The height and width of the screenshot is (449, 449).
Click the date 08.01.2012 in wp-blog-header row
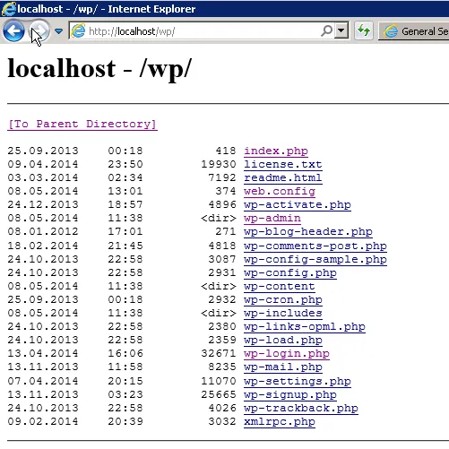43,231
